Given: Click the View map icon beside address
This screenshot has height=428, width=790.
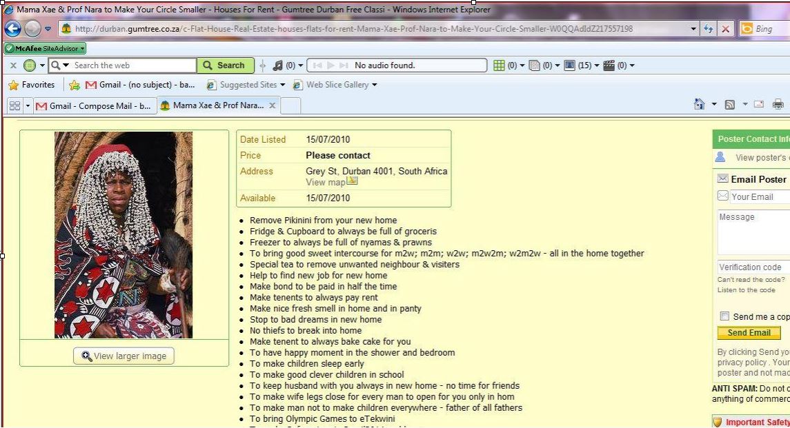Looking at the screenshot, I should (x=352, y=181).
